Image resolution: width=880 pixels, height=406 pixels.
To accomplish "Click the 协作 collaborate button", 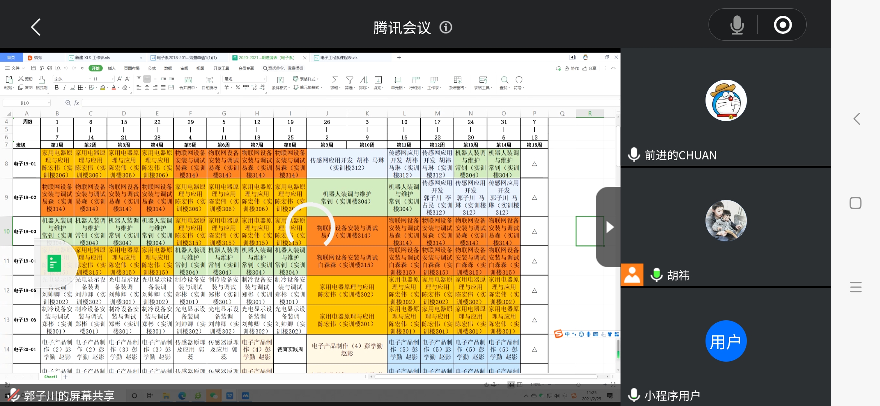I will (572, 68).
